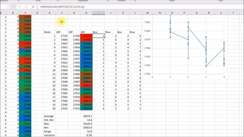
Task: Select column F header
Action: (x=62, y=13)
